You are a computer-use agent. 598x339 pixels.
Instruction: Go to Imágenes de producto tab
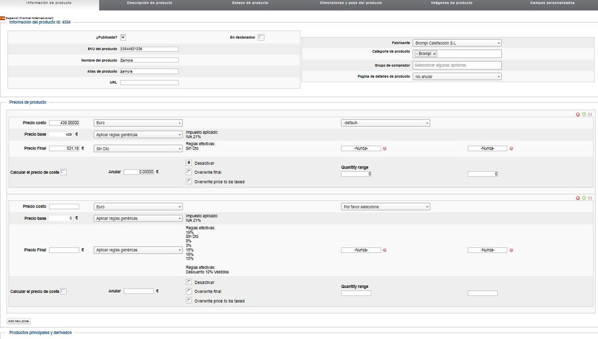pos(452,3)
